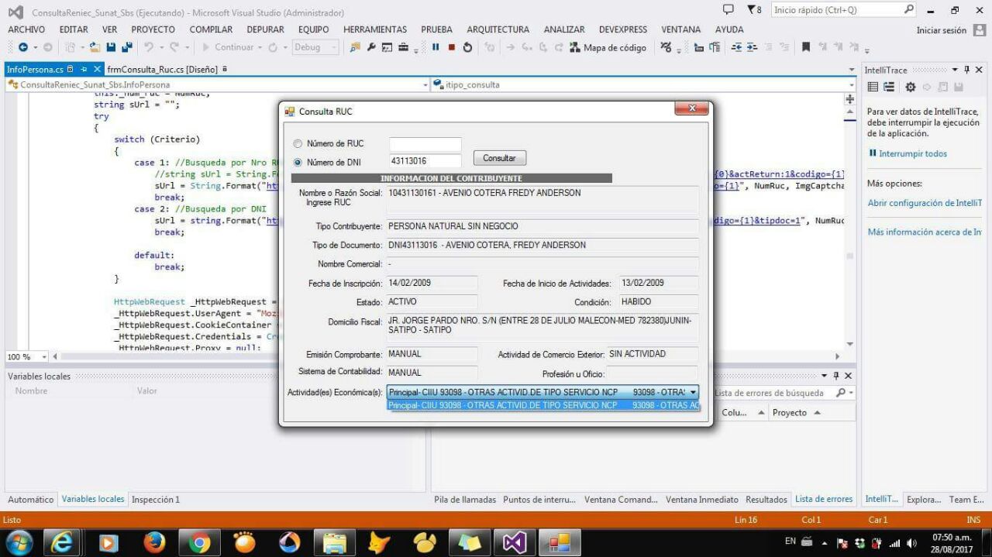The image size is (992, 557).
Task: Open the ARCHIVO menu
Action: coord(26,29)
